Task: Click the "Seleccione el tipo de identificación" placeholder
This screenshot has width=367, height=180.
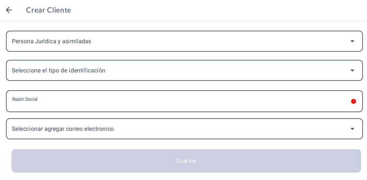Action: pyautogui.click(x=59, y=70)
